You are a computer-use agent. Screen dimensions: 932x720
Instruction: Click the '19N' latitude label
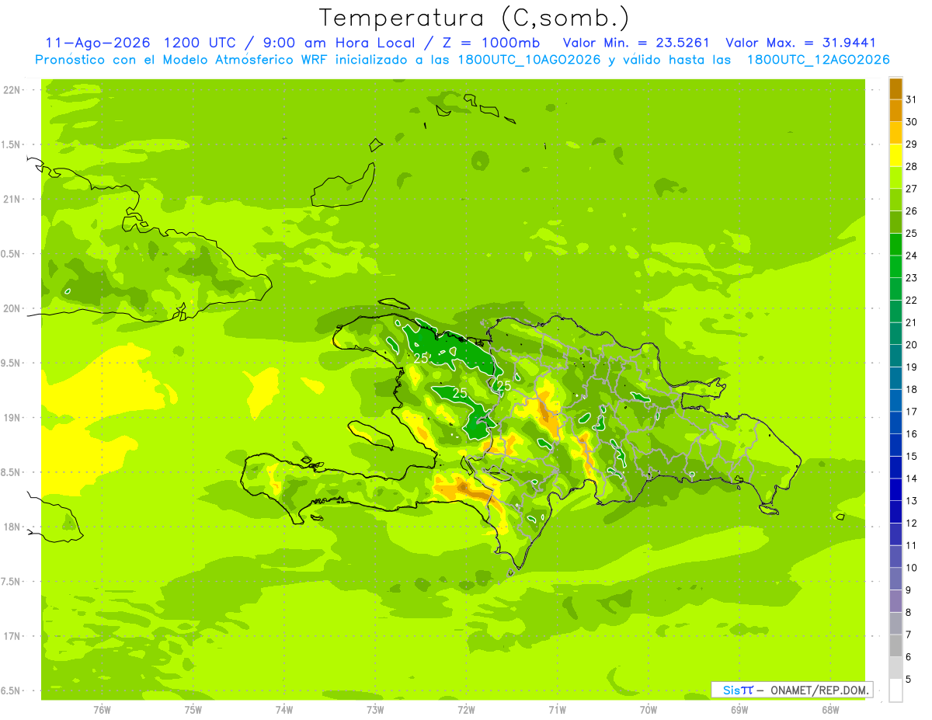(x=12, y=418)
